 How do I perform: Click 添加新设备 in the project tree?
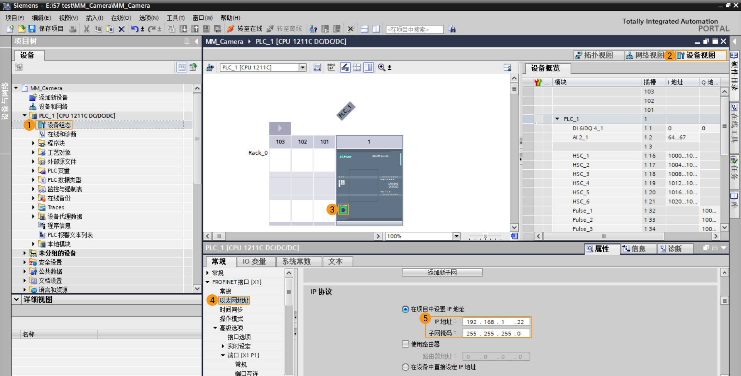54,97
